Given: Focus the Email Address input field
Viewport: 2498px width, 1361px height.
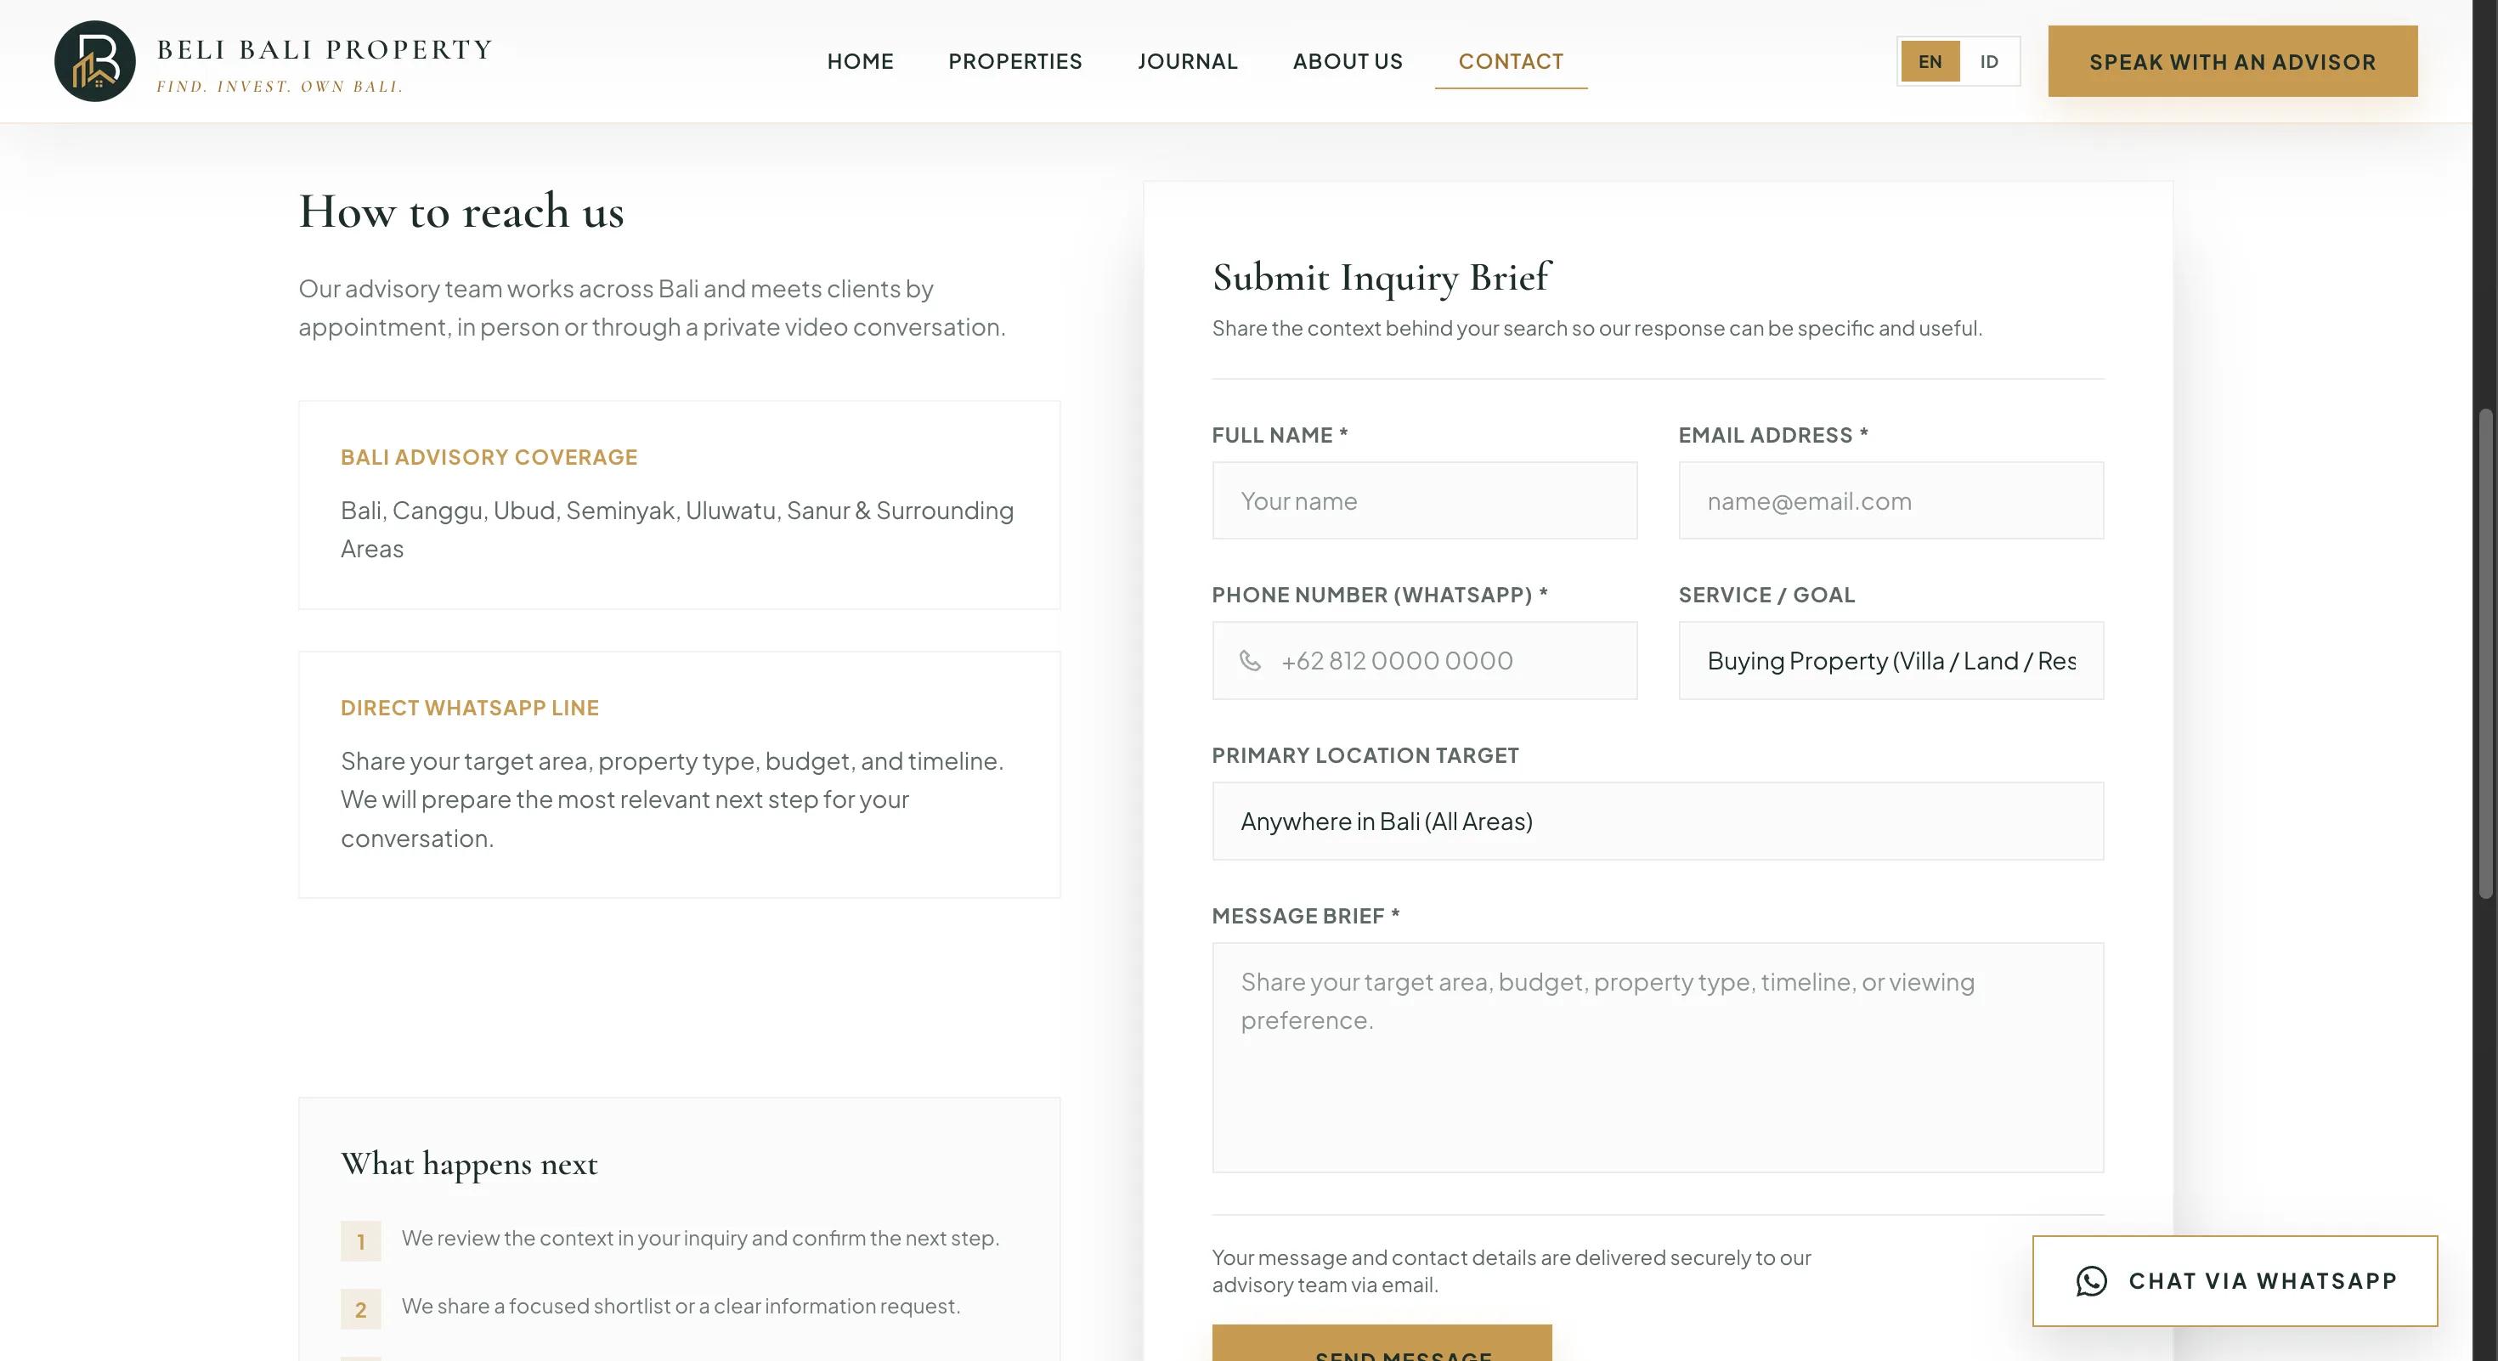Looking at the screenshot, I should coord(1891,500).
